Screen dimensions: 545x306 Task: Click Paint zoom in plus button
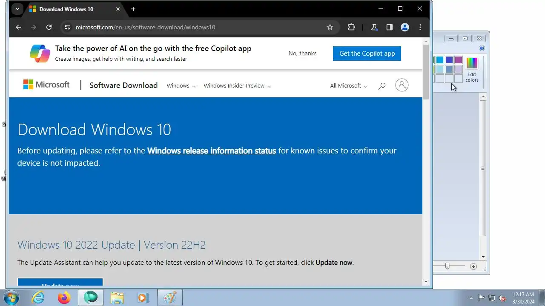point(473,266)
